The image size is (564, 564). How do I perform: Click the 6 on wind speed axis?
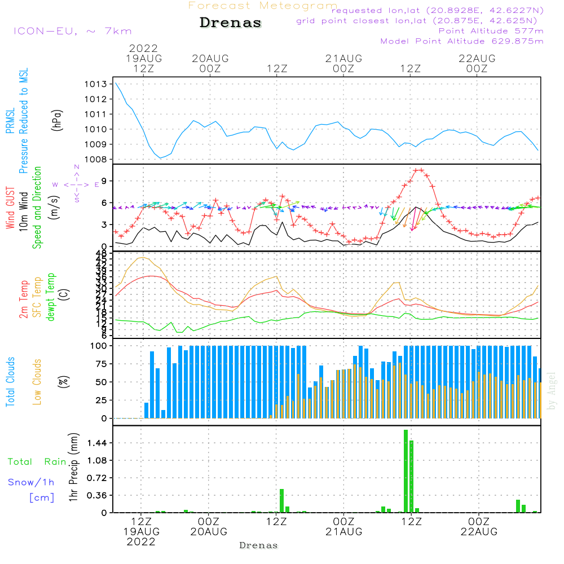[104, 203]
